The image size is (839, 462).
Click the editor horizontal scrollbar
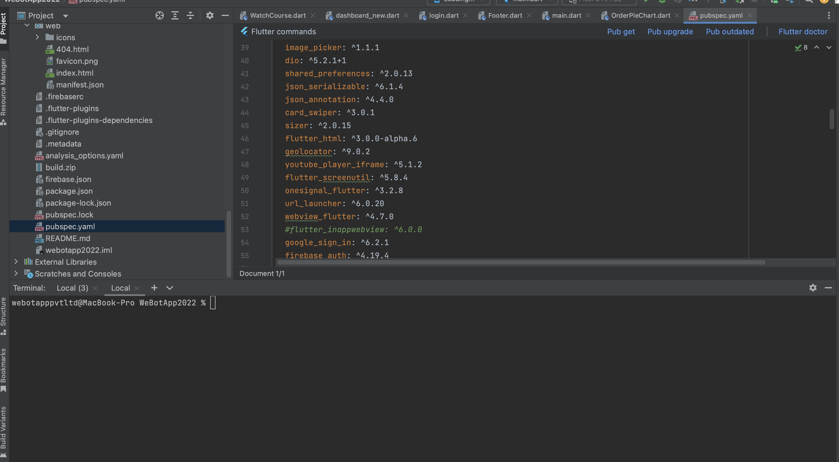click(521, 262)
